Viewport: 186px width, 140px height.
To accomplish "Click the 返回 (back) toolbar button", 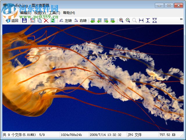I will [x=12, y=20].
